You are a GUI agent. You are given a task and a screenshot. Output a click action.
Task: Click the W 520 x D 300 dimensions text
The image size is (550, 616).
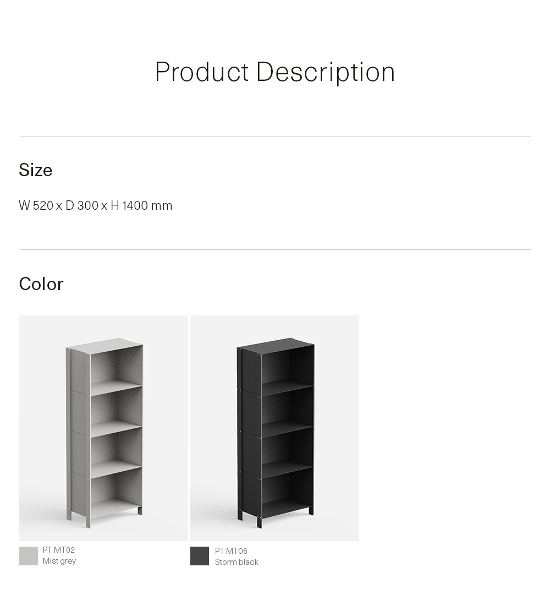coord(58,205)
